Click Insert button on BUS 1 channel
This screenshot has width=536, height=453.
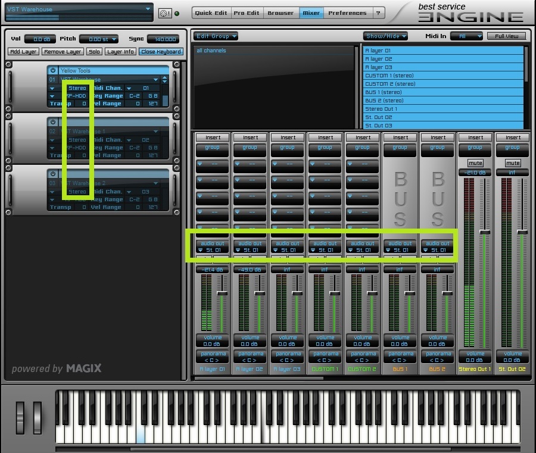400,138
